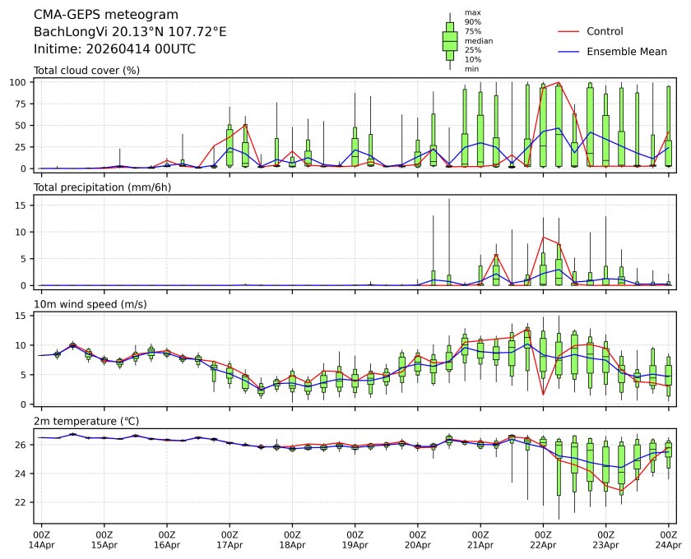Click the 22 tick on temperature axis

click(23, 502)
